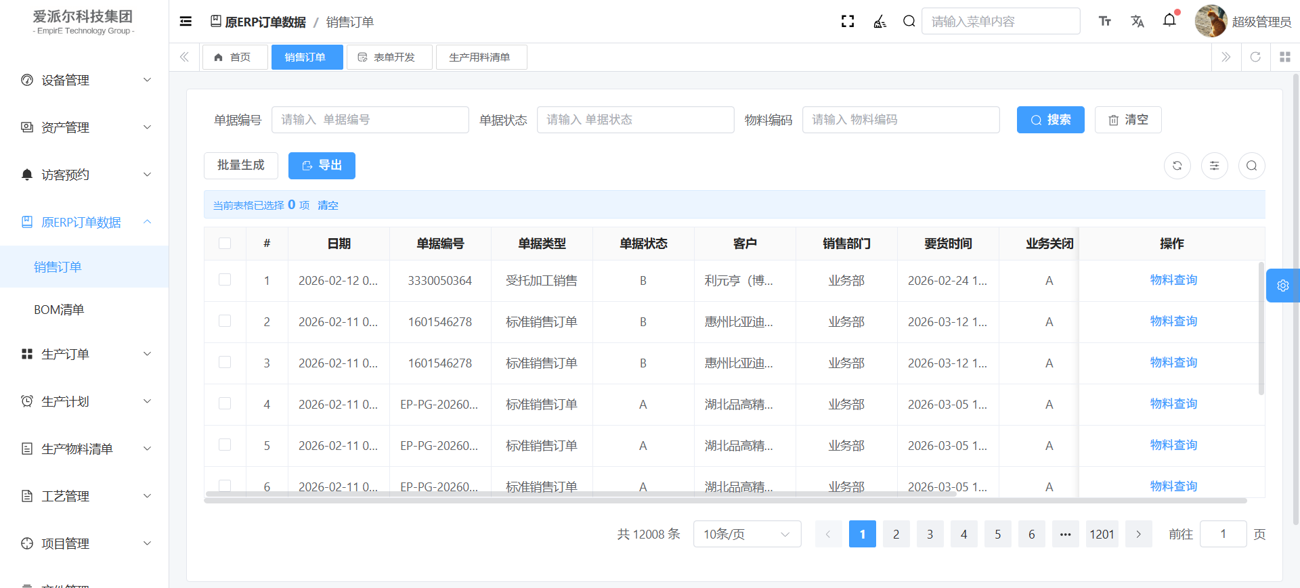This screenshot has height=588, width=1300.
Task: Refresh the table using the circular refresh icon
Action: pos(1177,166)
